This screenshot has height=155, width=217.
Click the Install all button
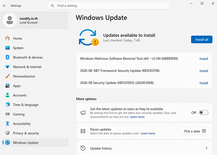[201, 39]
